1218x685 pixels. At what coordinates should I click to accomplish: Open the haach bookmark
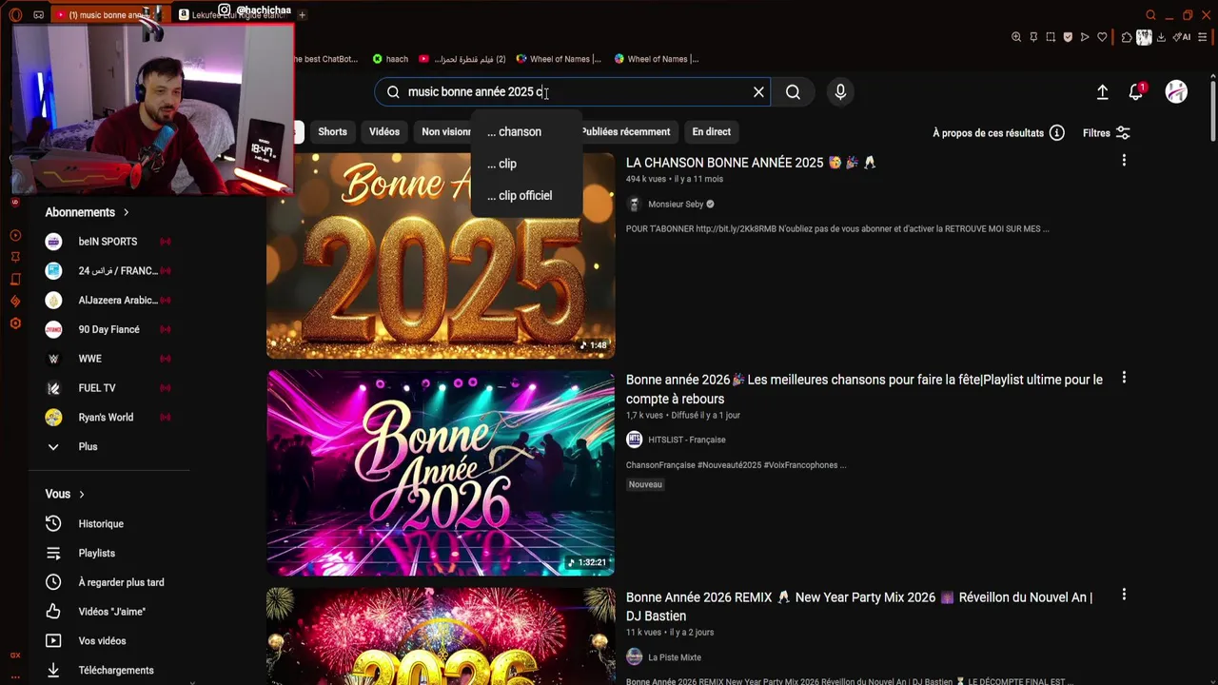pos(390,59)
